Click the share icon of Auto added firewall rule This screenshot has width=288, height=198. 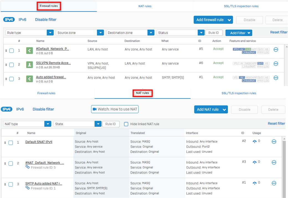[x=29, y=79]
